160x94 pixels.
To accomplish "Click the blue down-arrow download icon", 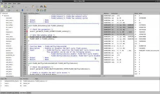I will click(22, 10).
